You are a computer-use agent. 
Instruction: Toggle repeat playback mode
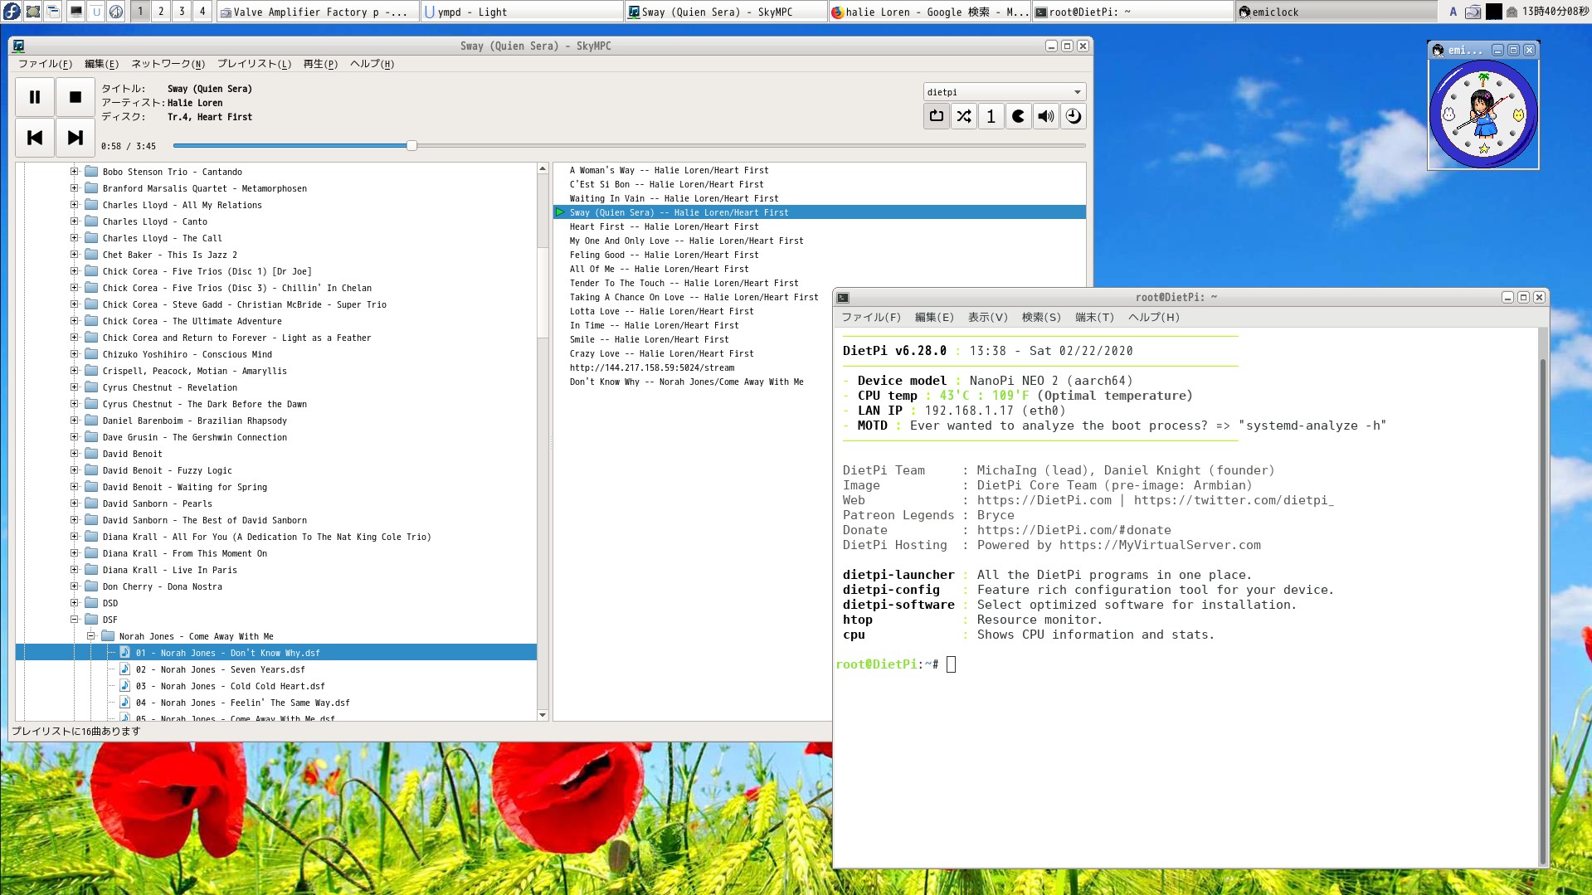936,116
